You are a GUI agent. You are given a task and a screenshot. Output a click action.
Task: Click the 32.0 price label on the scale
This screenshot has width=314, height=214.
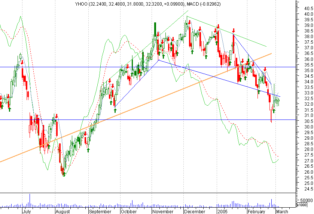(x=309, y=104)
